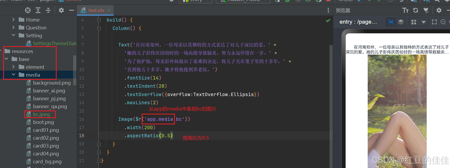Screen dimensions: 450x168
Task: Click line number 18 in gutter
Action: [x=82, y=136]
